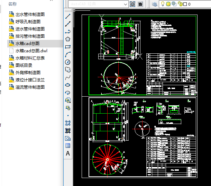Screen dimensions: 211x186
Task: Toggle layer 0 viewport freeze icon
Action: coord(174,4)
